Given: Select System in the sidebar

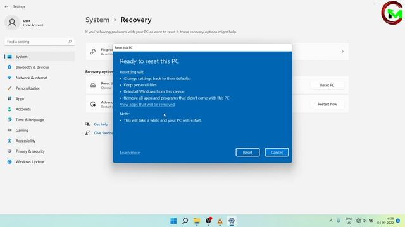Looking at the screenshot, I should pos(39,57).
